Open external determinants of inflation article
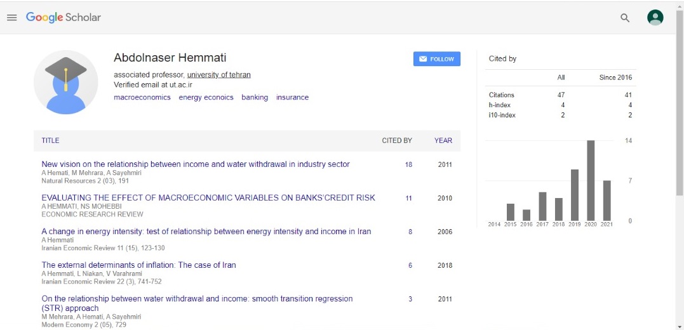 [138, 265]
